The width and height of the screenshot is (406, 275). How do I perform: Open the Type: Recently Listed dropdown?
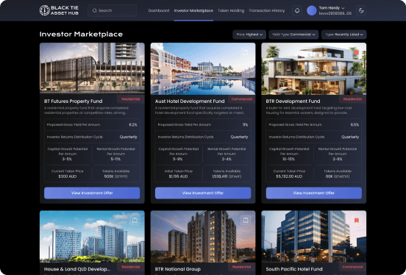pyautogui.click(x=344, y=35)
